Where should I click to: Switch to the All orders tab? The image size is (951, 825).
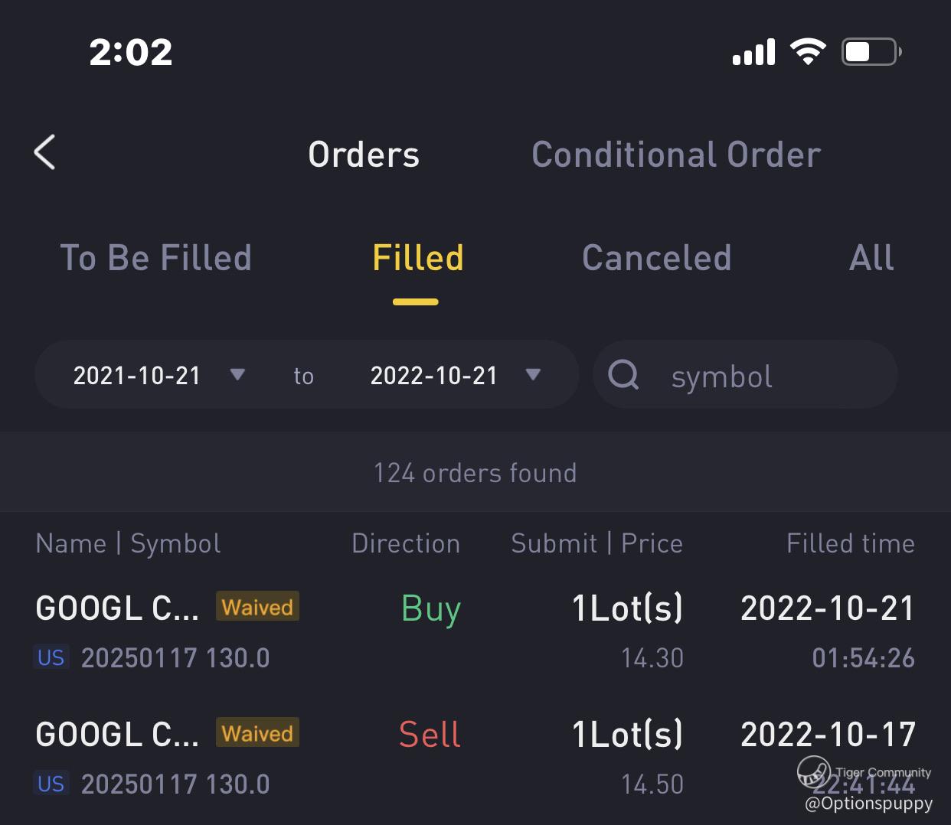pyautogui.click(x=871, y=258)
